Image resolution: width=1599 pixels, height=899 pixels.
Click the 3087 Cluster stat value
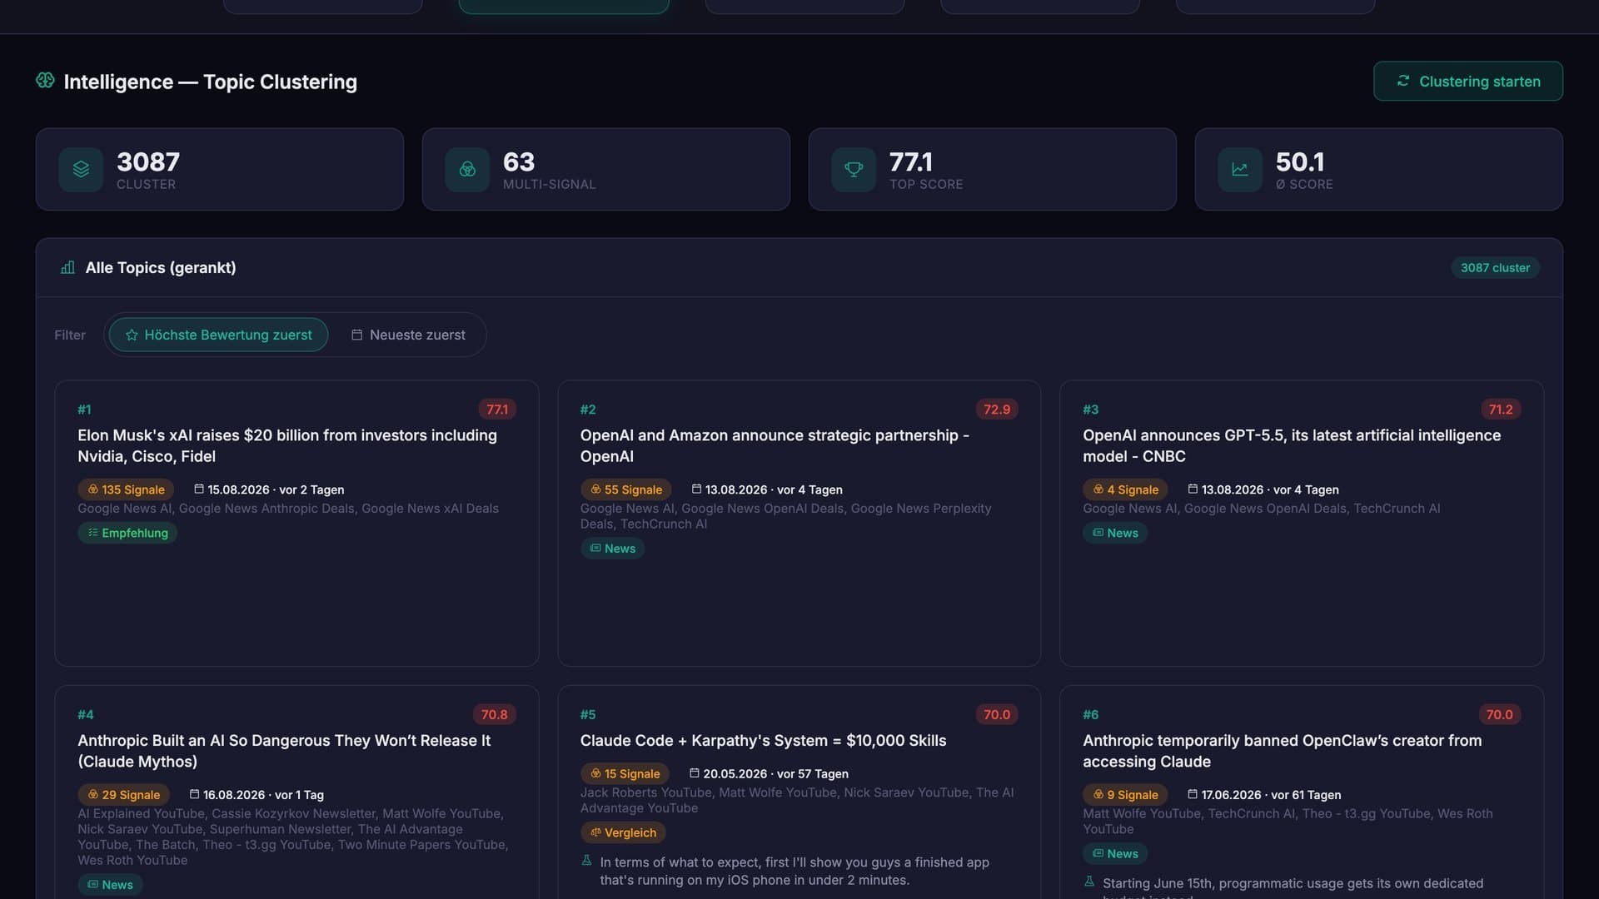(148, 161)
